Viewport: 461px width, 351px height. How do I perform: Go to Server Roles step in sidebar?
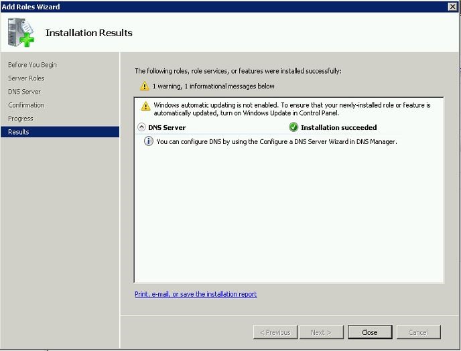(26, 78)
